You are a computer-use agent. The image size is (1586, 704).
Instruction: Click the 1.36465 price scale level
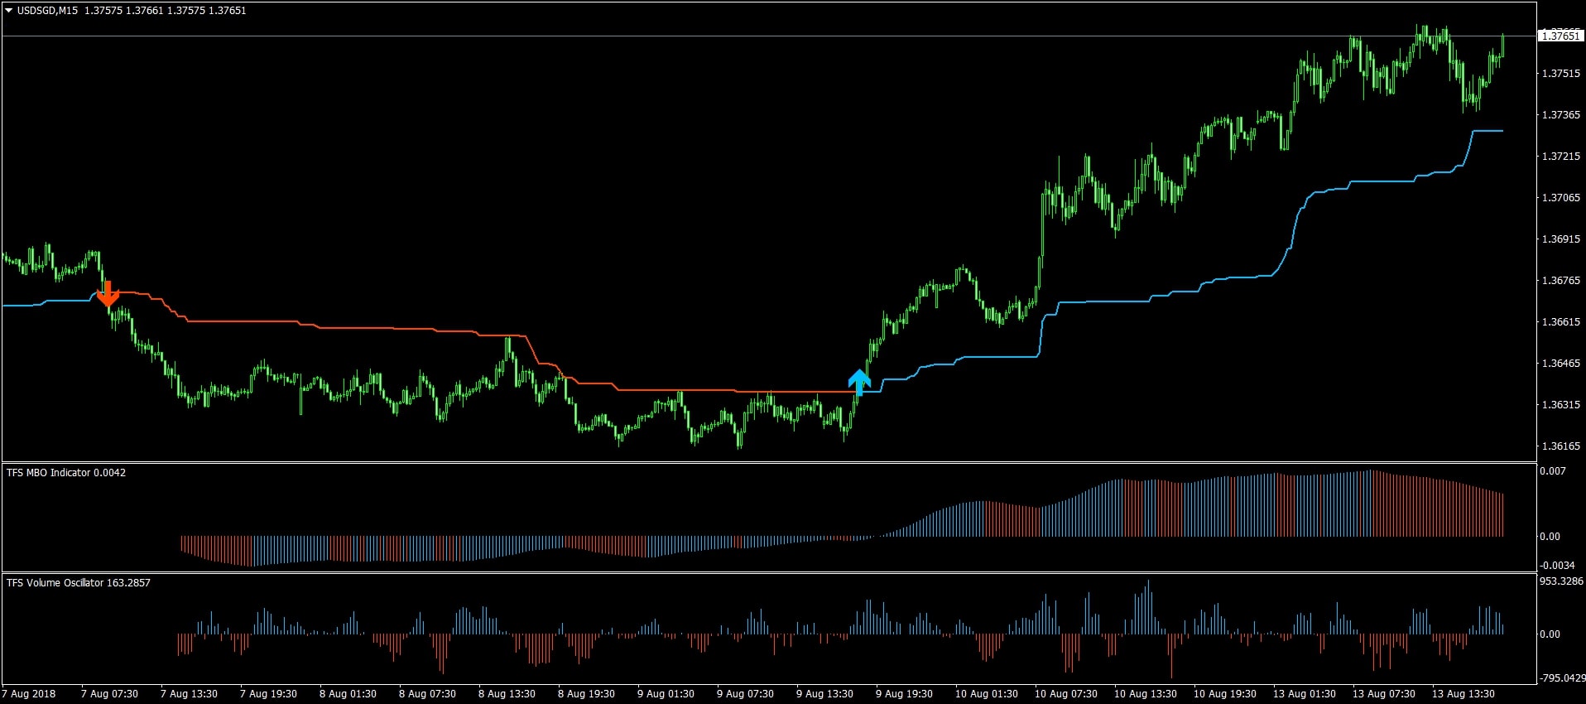point(1560,364)
